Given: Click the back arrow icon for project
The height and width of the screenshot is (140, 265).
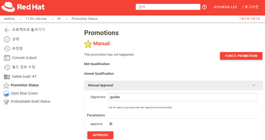Looking at the screenshot, I should [7, 30].
